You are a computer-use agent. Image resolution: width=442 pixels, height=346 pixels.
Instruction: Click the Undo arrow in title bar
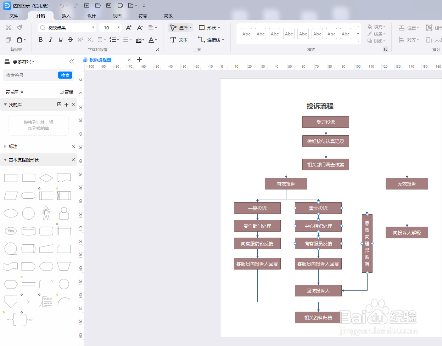click(x=62, y=6)
